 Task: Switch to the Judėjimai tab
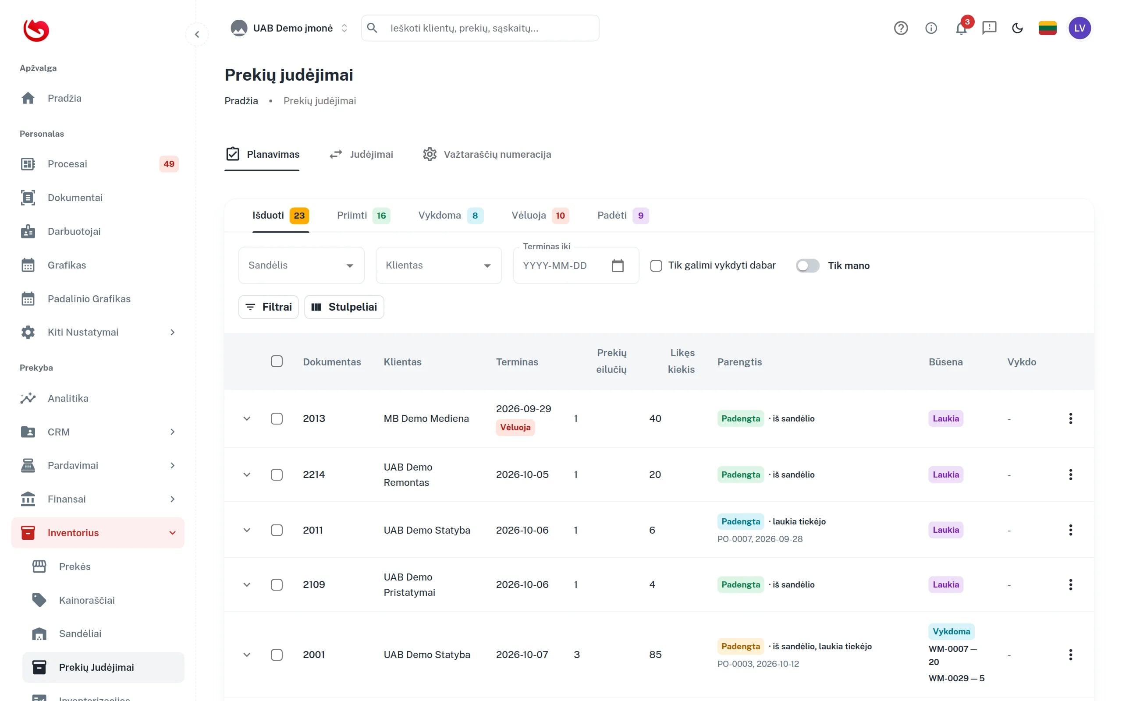tap(361, 154)
